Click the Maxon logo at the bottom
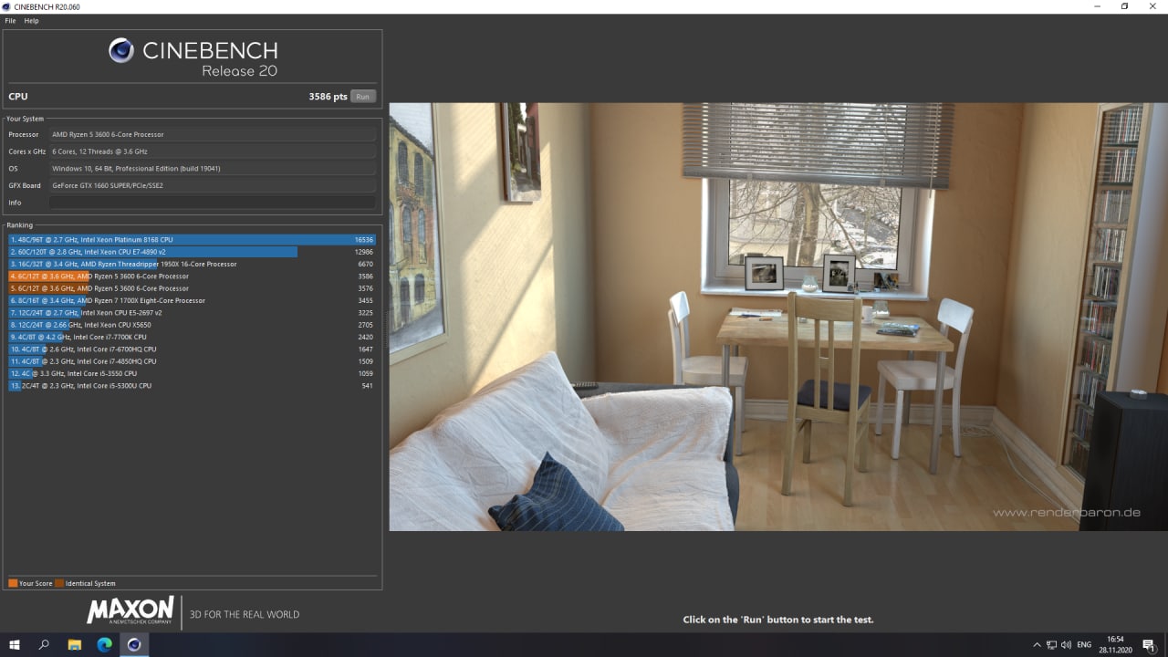 click(x=130, y=610)
